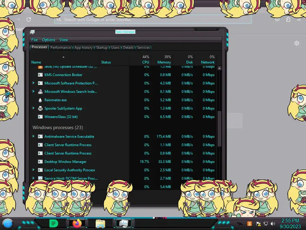
Task: Switch to the Services tab
Action: pyautogui.click(x=143, y=48)
